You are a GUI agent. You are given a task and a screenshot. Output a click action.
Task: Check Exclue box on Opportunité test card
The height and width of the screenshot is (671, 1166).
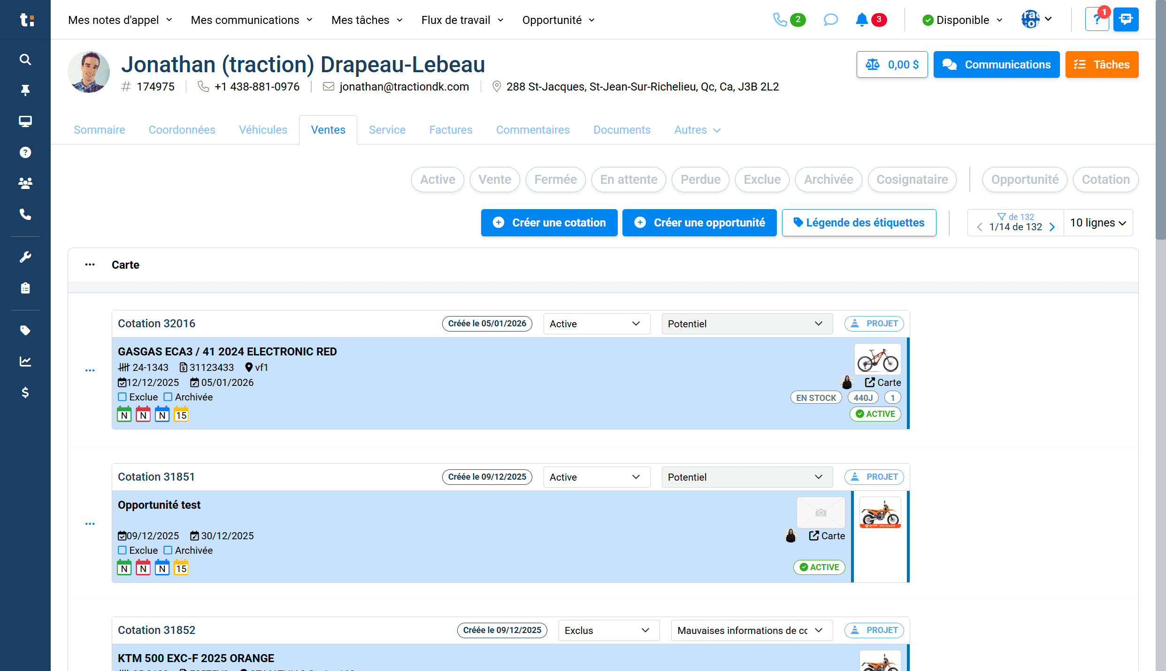click(122, 550)
